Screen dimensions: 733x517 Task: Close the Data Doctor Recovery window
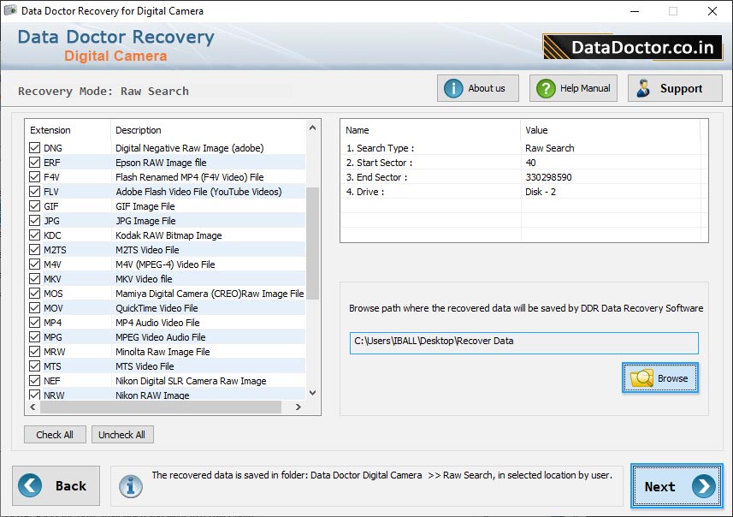coord(712,11)
